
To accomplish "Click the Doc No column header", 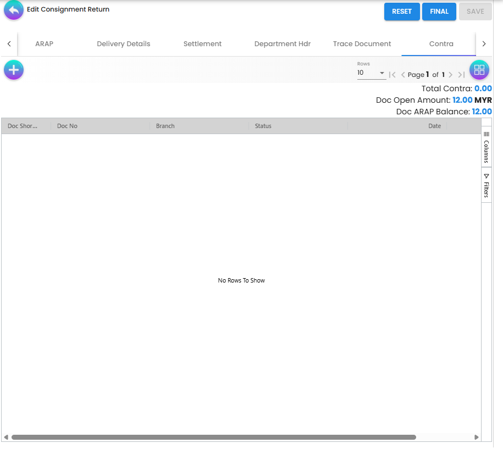I will point(67,126).
